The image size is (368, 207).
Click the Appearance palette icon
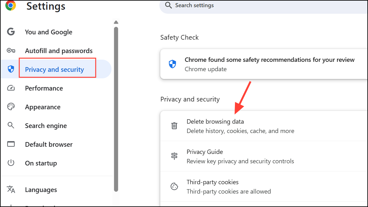11,106
